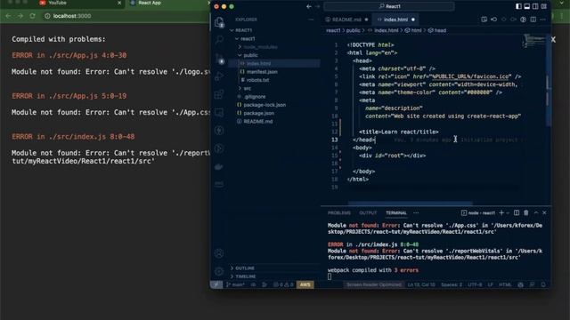Reload the browser page
The image size is (570, 320).
click(32, 16)
